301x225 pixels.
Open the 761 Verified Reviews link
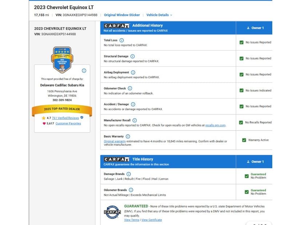click(65, 118)
